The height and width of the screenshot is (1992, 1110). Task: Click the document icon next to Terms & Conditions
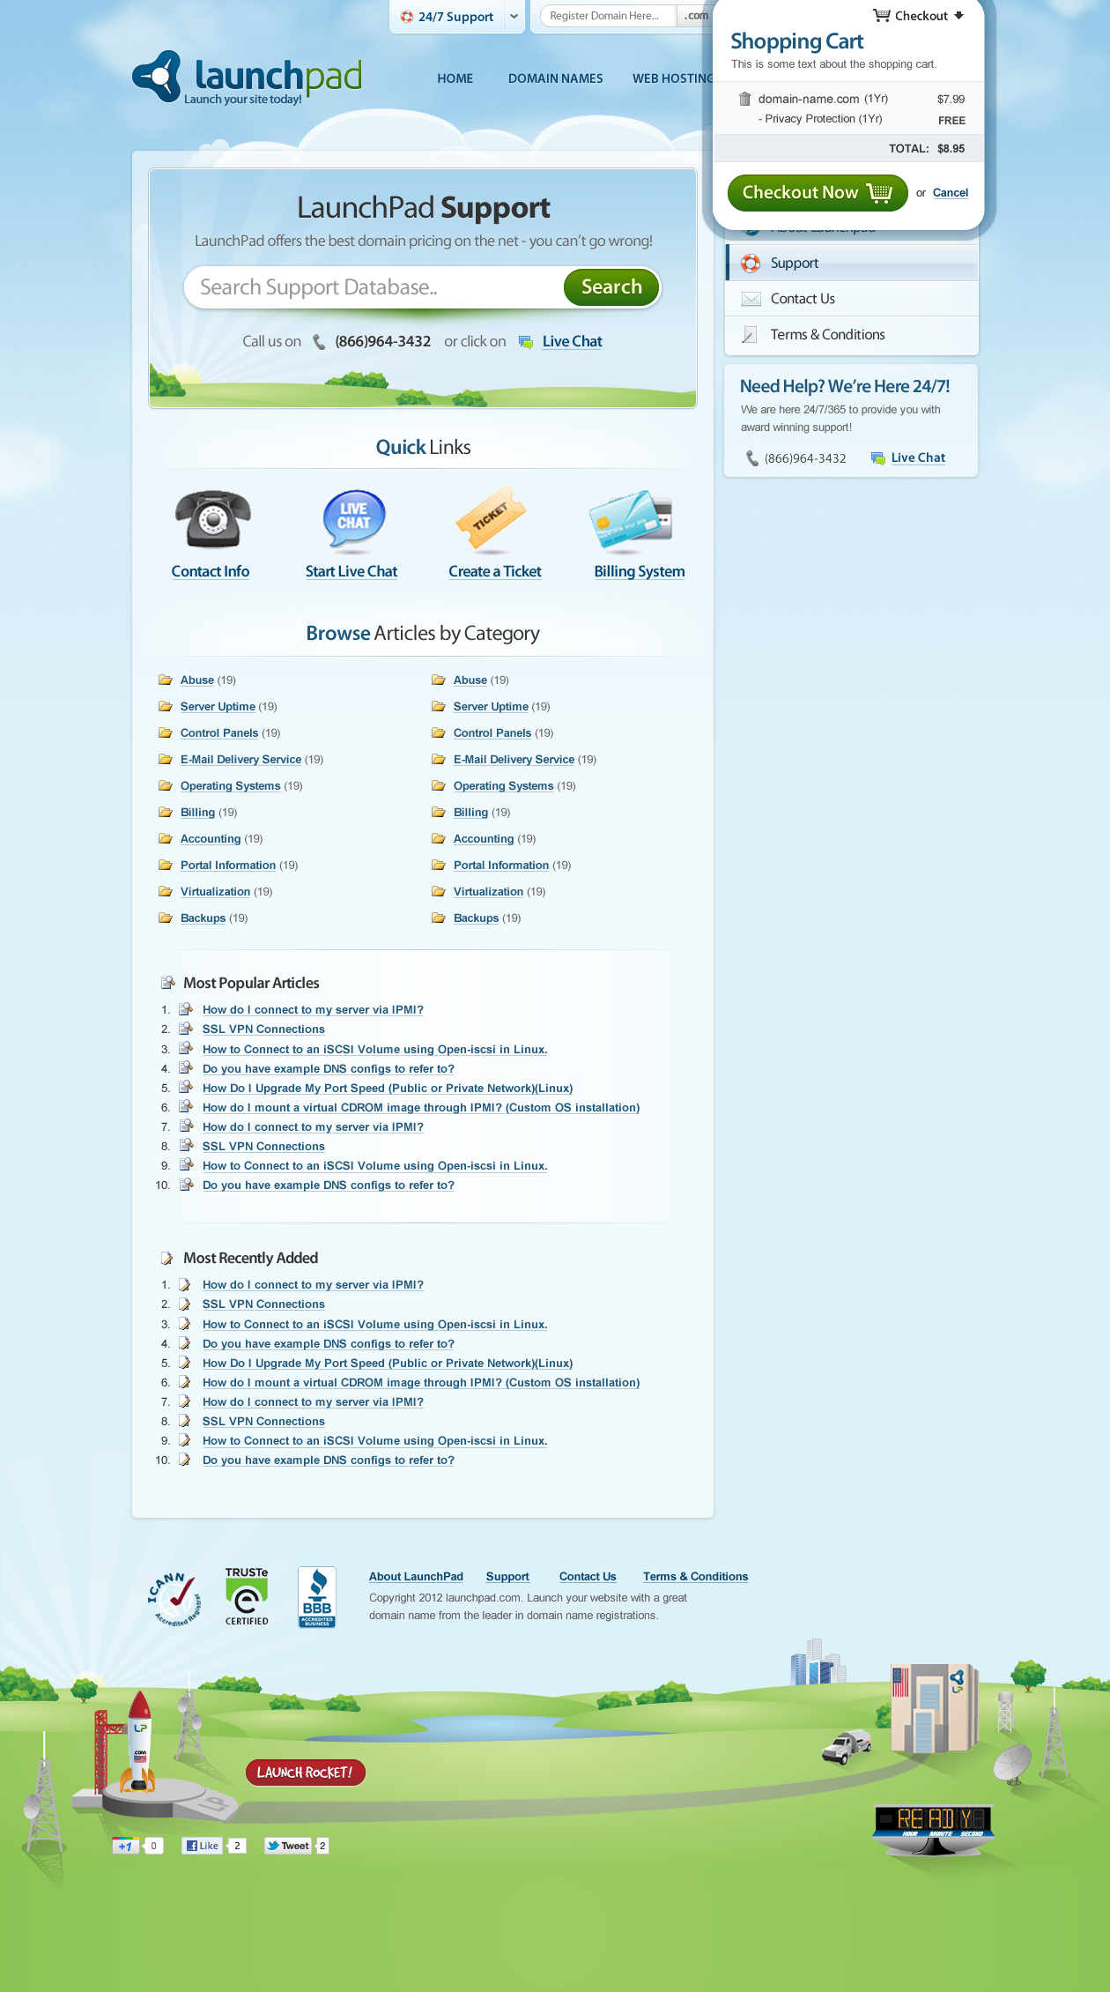[750, 335]
